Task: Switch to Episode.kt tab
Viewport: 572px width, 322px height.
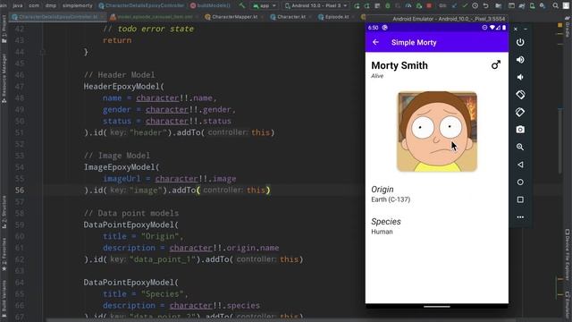Action: point(336,17)
